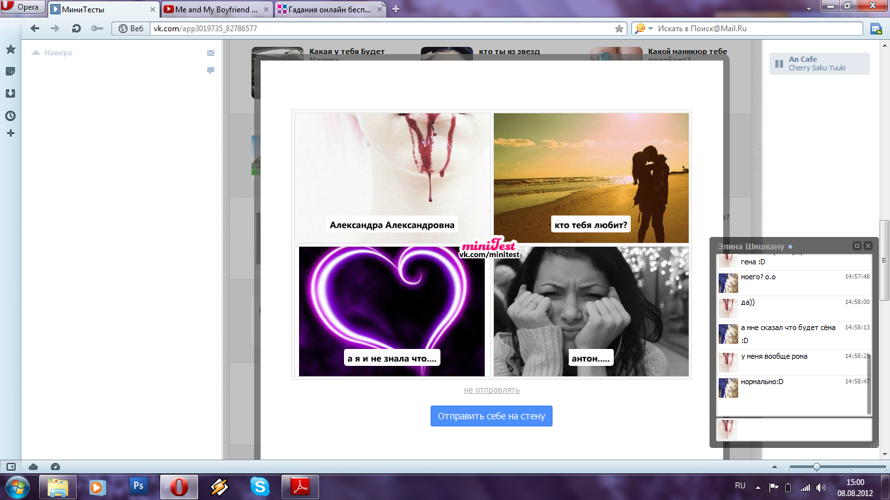890x500 pixels.
Task: Open Skype from the taskbar
Action: [259, 487]
